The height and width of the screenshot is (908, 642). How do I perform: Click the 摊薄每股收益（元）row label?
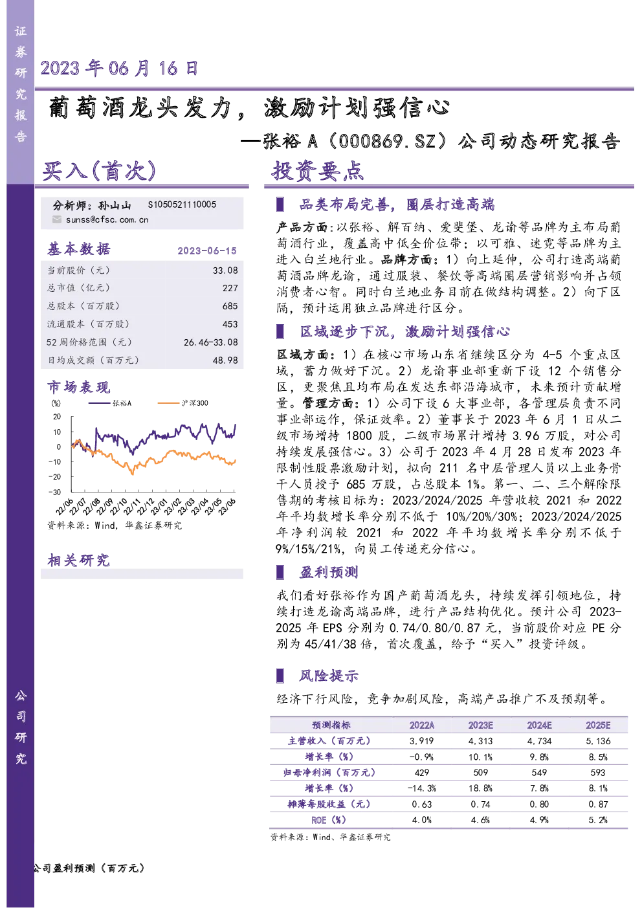tap(329, 804)
